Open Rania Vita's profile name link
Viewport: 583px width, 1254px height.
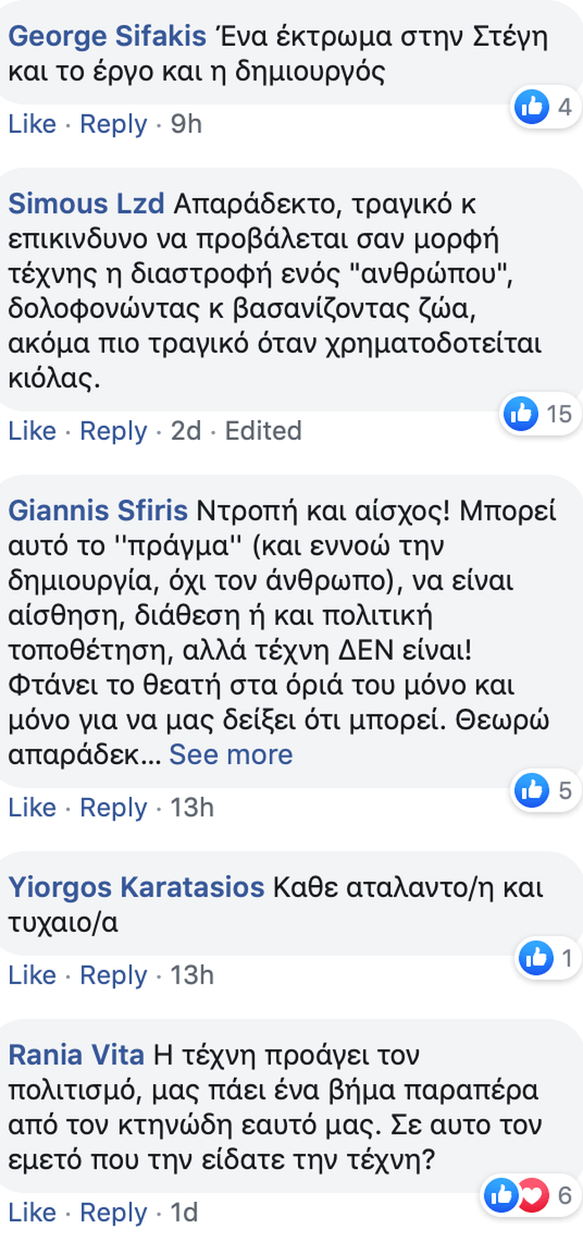(x=76, y=1055)
